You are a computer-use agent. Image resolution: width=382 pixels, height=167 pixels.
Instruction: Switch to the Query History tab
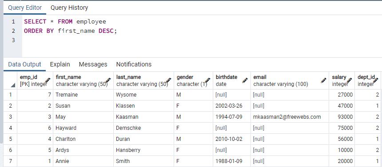point(69,8)
